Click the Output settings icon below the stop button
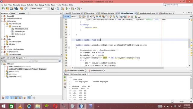Image resolution: width=193 pixels, height=109 pixels. point(65,87)
